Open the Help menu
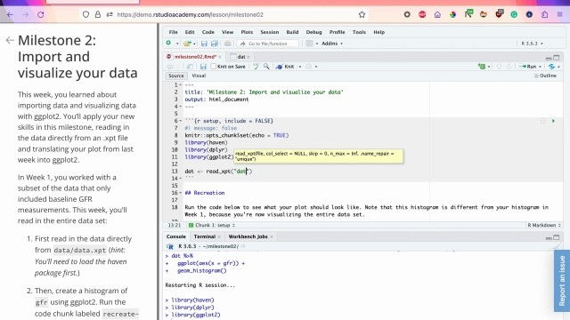The width and height of the screenshot is (570, 320). click(x=379, y=32)
